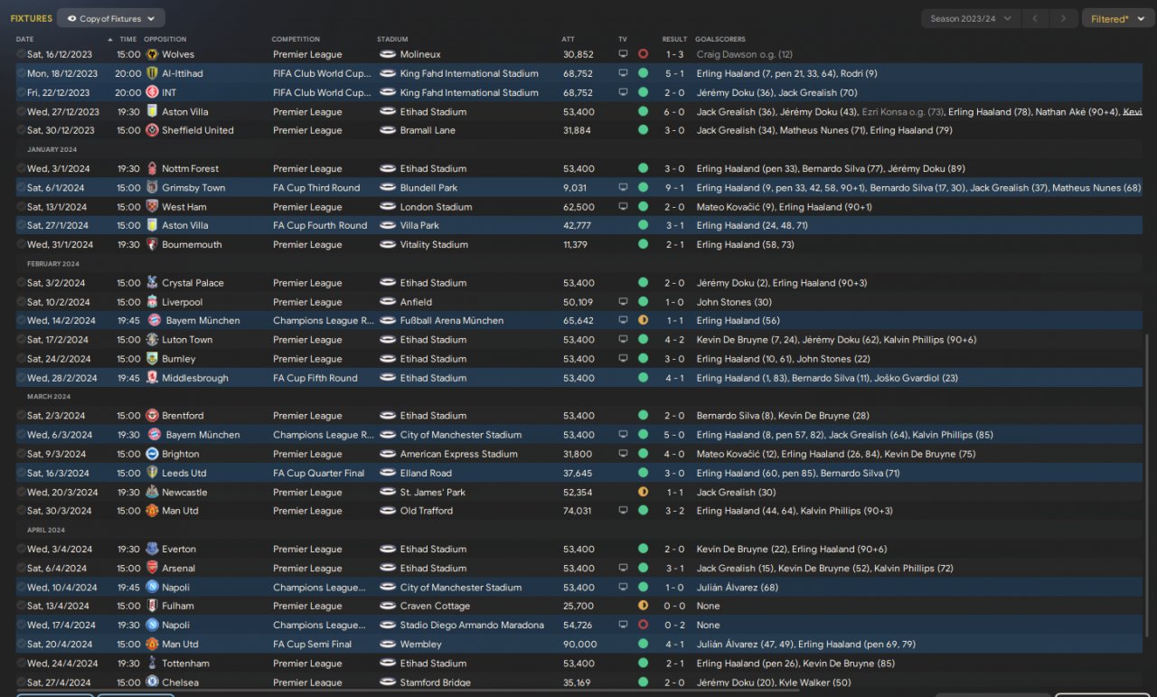This screenshot has width=1157, height=697.
Task: Click the Sat, 13/4/2024 fixture date
Action: click(x=58, y=606)
